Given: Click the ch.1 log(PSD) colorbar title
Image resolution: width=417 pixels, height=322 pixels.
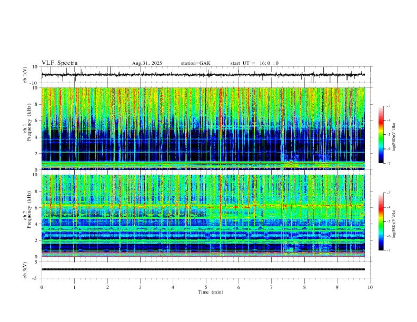Looking at the screenshot, I should (x=395, y=137).
